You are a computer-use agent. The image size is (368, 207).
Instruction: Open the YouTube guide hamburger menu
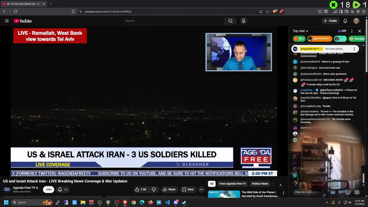click(x=7, y=21)
